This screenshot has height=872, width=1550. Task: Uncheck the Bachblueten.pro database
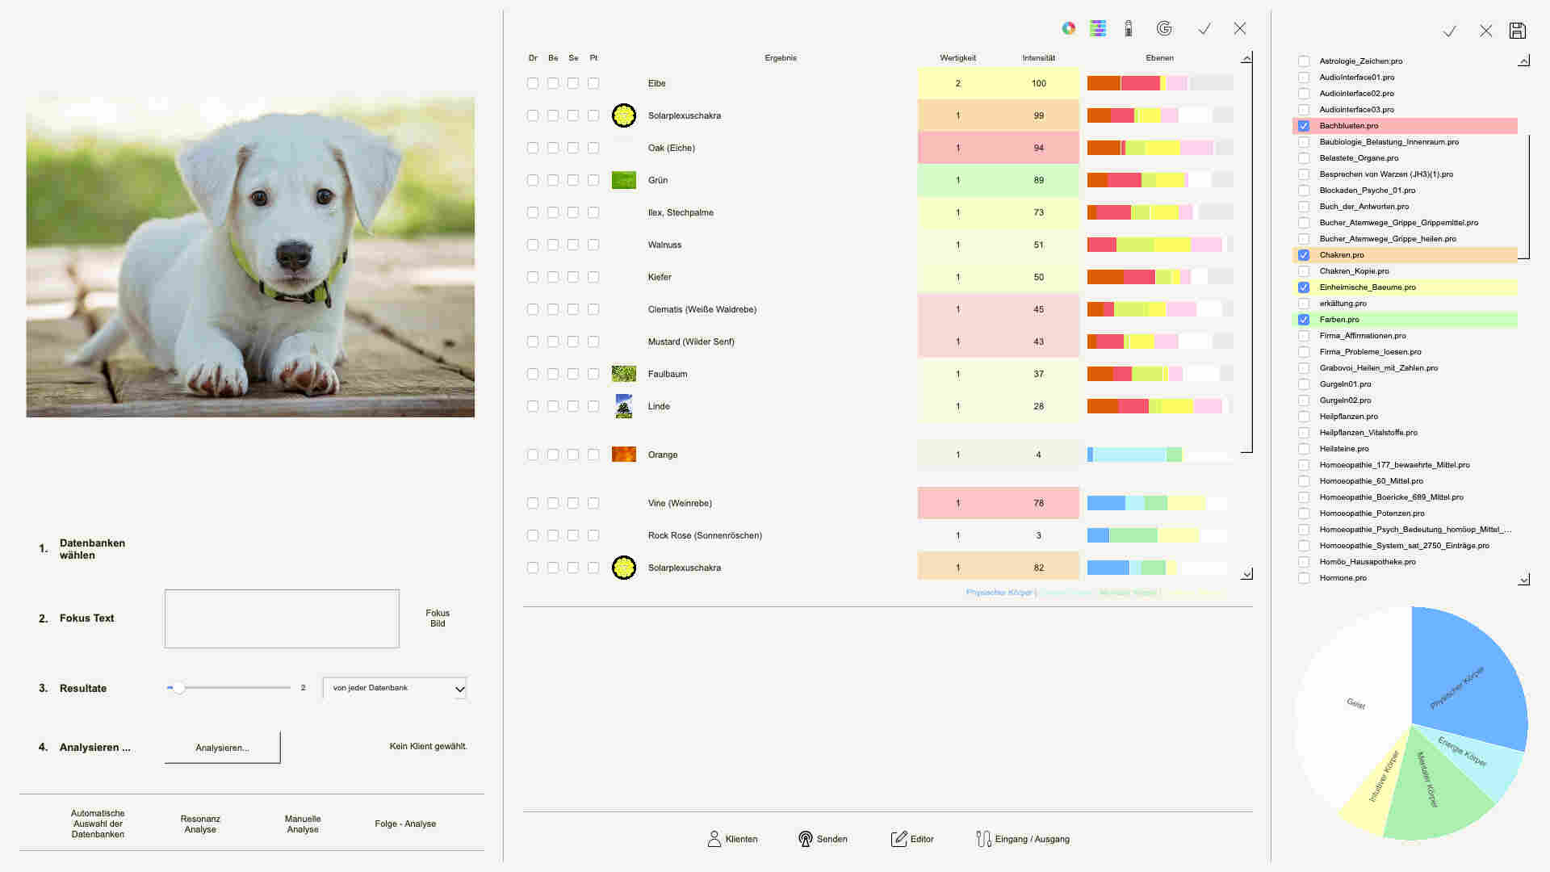tap(1304, 126)
